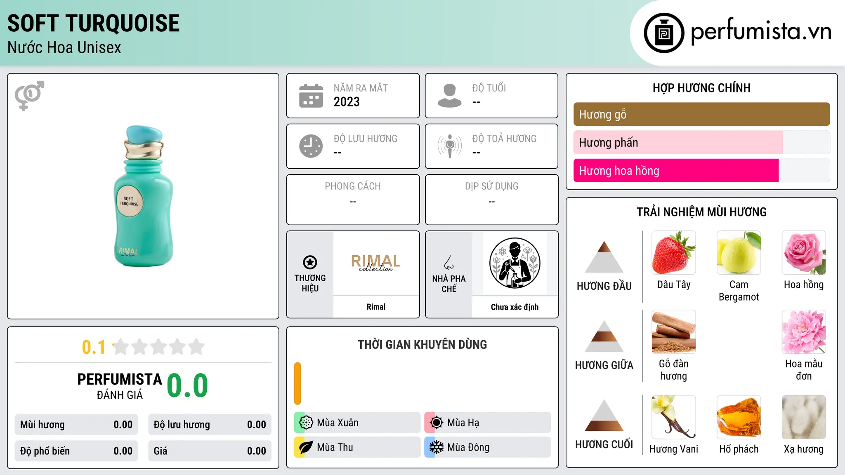This screenshot has width=845, height=475.
Task: Open the Hoa hồng rose note image
Action: [804, 253]
